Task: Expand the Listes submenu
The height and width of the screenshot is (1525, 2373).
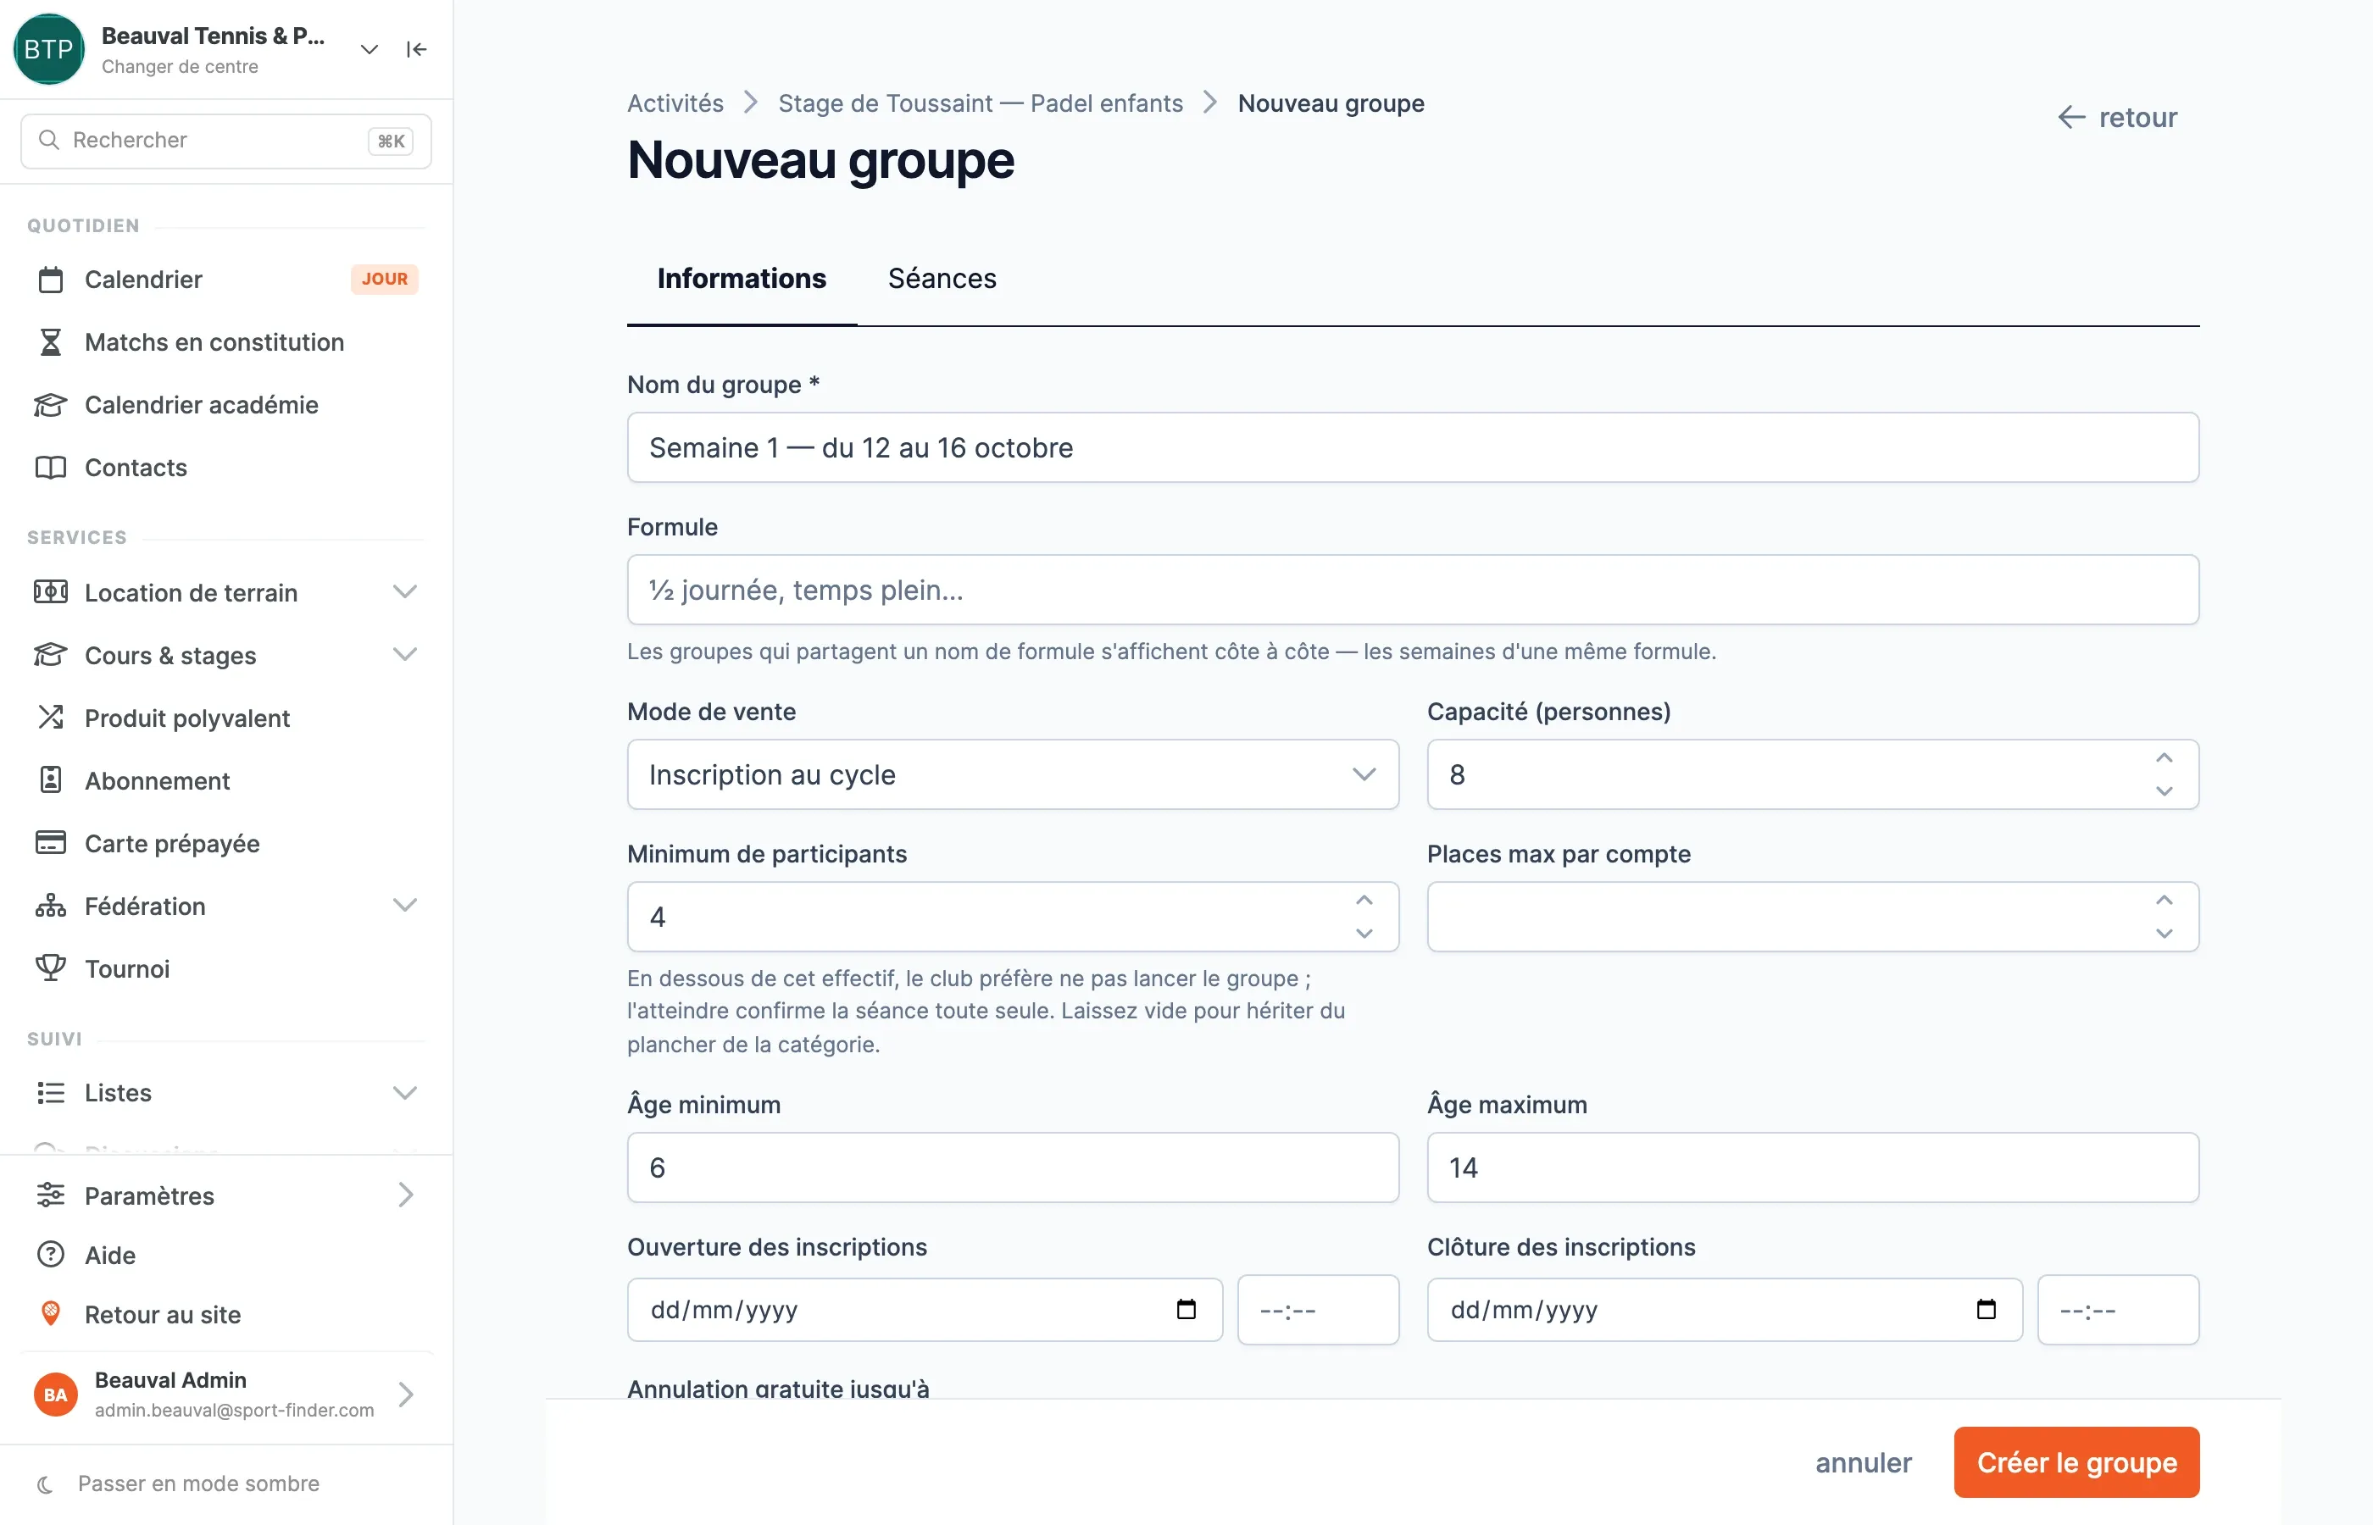Action: (404, 1092)
